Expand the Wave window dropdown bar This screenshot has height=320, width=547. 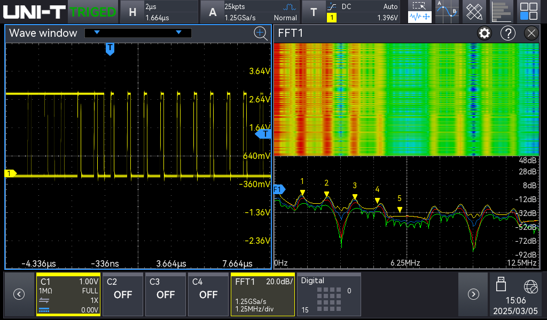pyautogui.click(x=138, y=33)
